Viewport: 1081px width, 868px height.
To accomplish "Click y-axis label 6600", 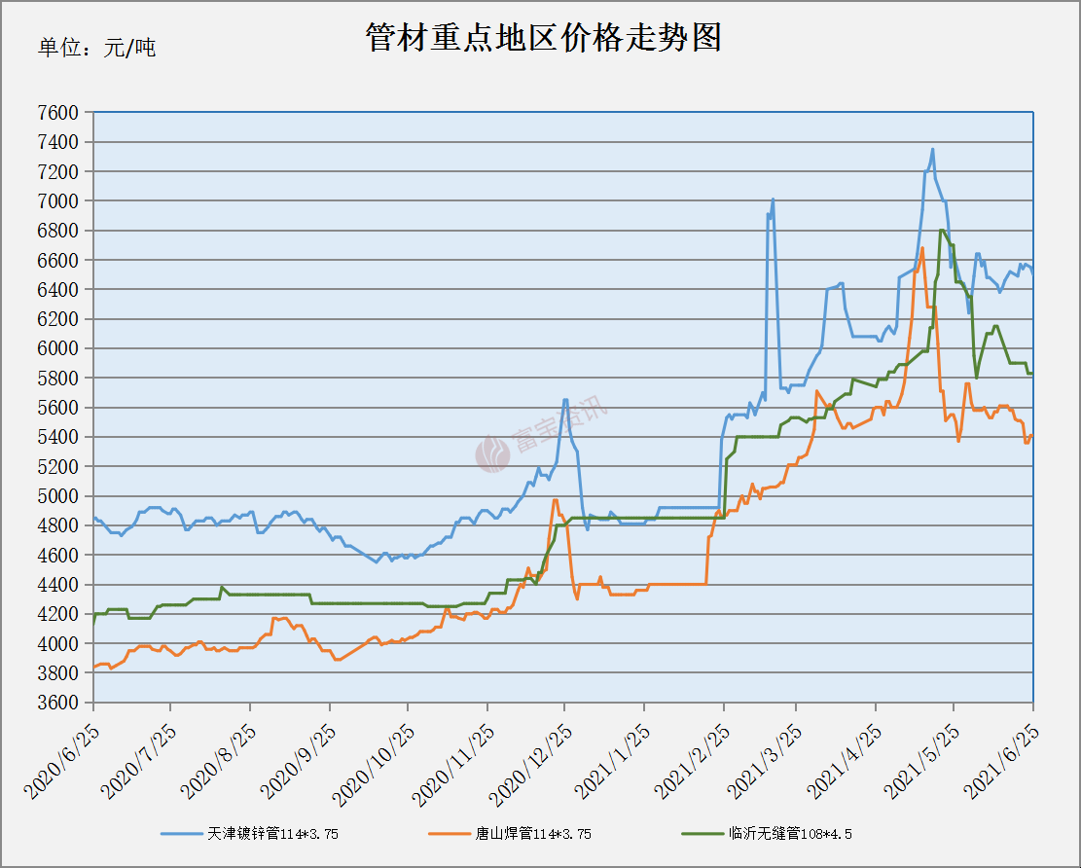I will pyautogui.click(x=58, y=260).
